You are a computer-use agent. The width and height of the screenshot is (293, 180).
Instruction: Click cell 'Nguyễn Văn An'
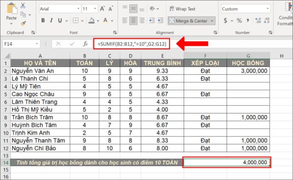(x=40, y=71)
